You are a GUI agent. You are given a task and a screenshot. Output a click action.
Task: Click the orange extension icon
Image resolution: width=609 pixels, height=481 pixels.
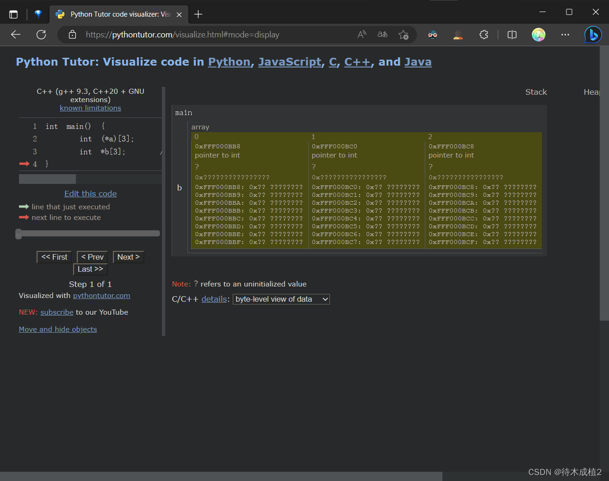[458, 35]
